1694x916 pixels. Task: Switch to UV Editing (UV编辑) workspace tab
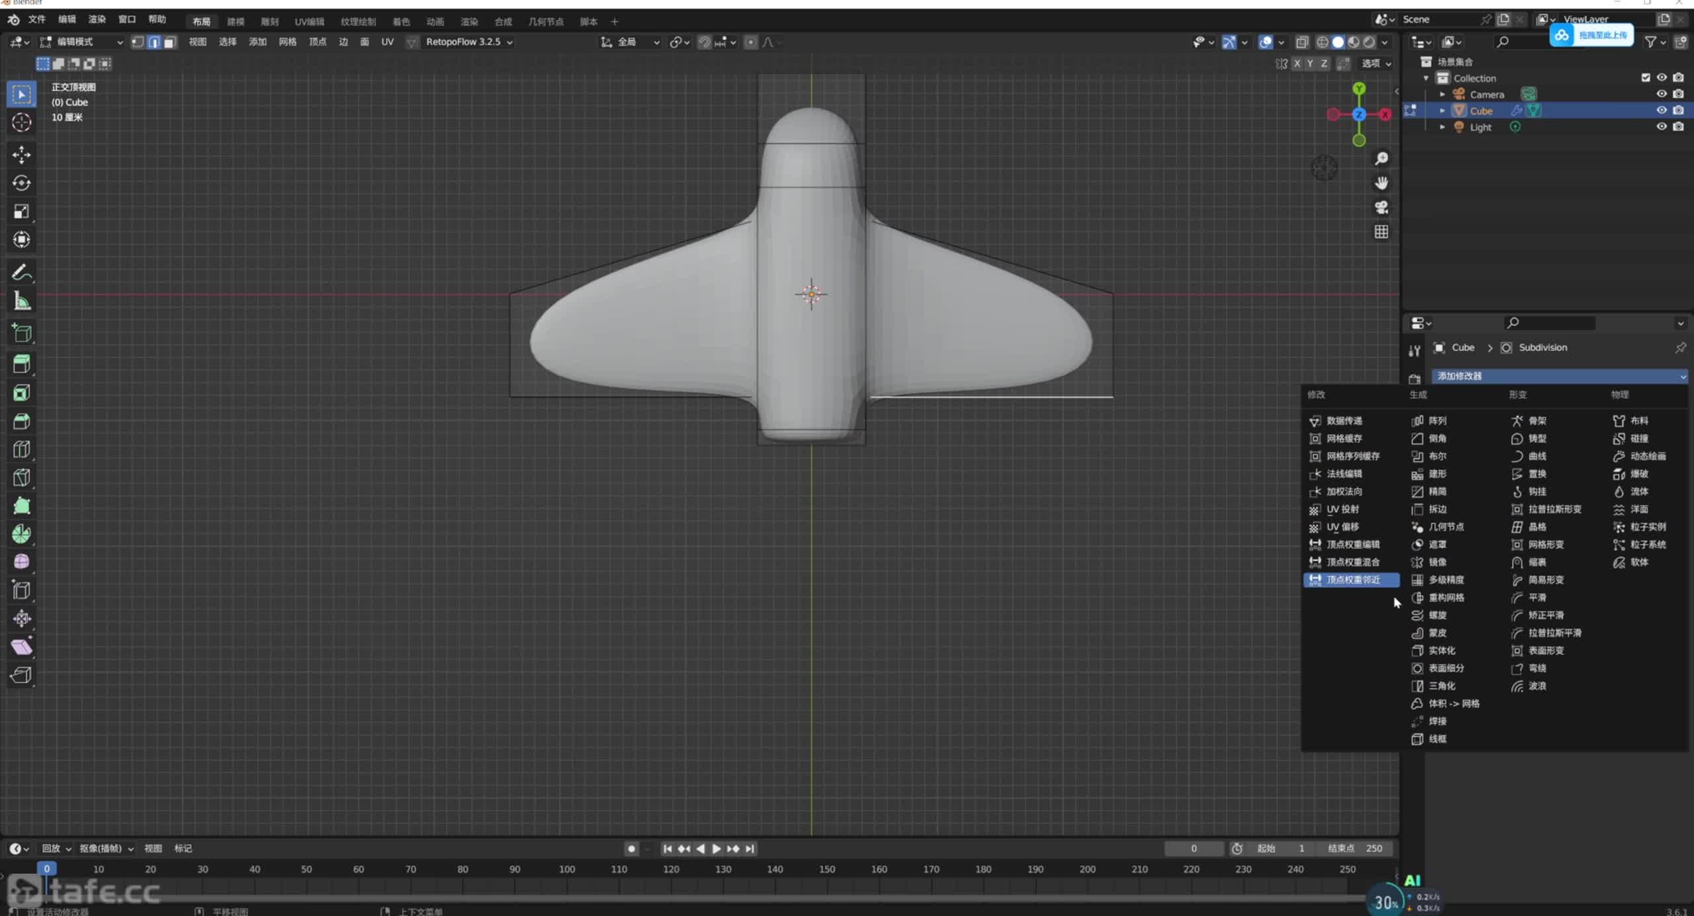tap(310, 22)
